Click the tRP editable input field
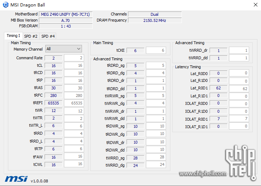The height and width of the screenshot is (186, 261). (x=74, y=80)
